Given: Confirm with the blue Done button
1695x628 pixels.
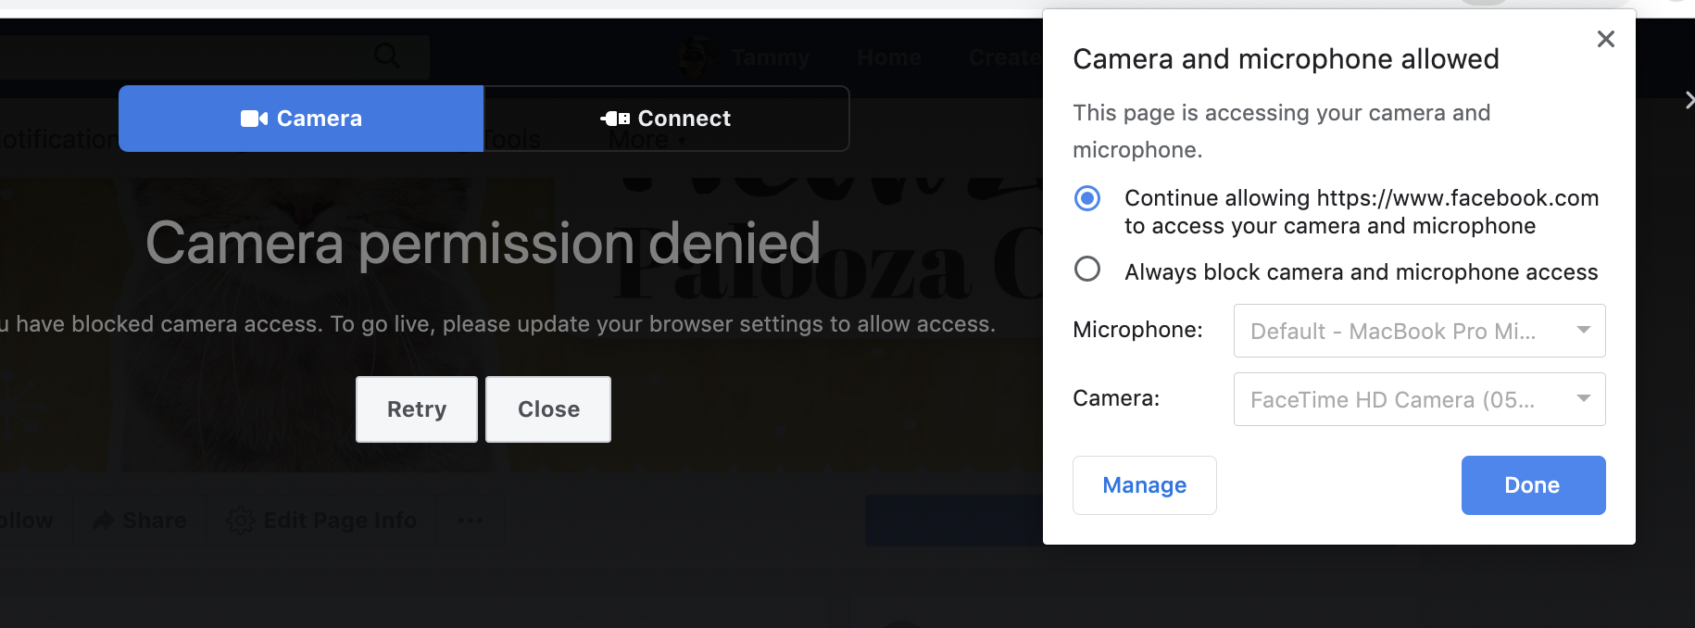Looking at the screenshot, I should click(x=1533, y=485).
